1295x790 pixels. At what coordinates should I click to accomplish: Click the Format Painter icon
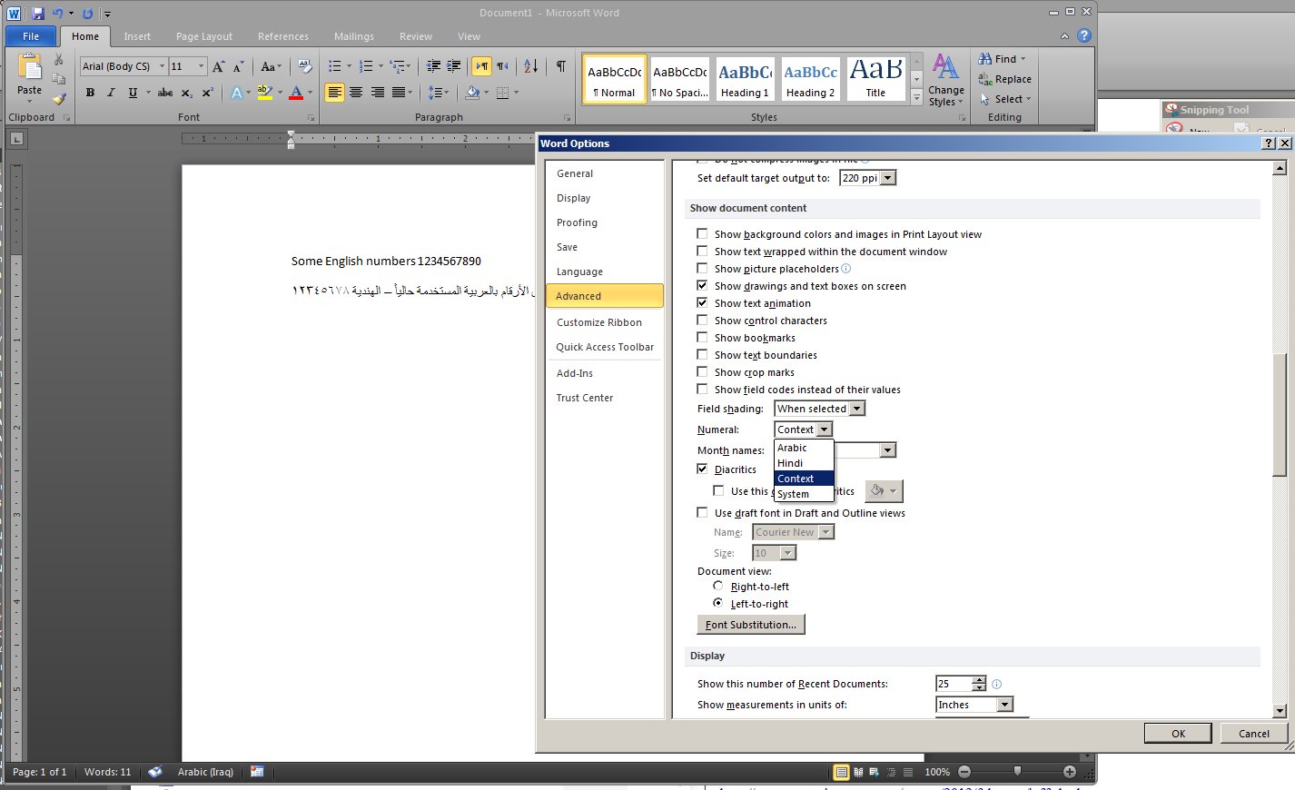tap(59, 99)
